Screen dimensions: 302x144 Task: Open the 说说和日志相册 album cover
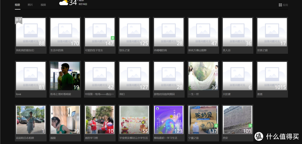[31, 120]
